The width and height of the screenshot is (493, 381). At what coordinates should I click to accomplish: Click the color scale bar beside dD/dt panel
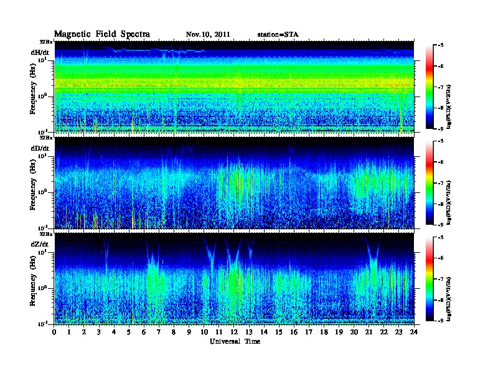coord(430,183)
